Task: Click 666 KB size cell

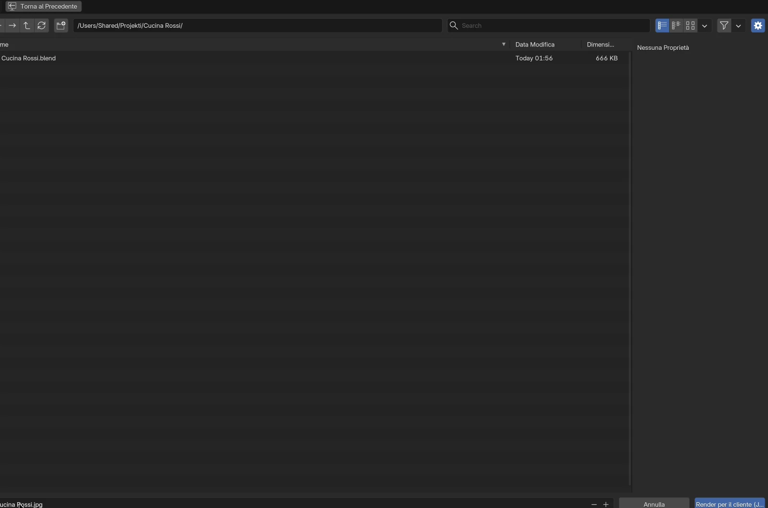Action: (x=607, y=58)
